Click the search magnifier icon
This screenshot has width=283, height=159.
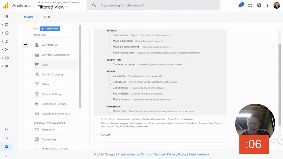pos(94,5)
